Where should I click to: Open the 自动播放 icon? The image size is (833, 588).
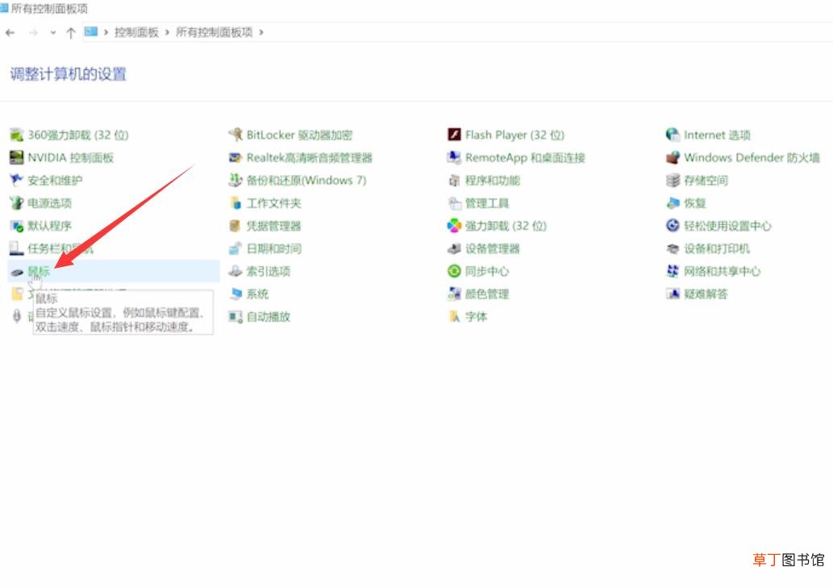(x=235, y=317)
